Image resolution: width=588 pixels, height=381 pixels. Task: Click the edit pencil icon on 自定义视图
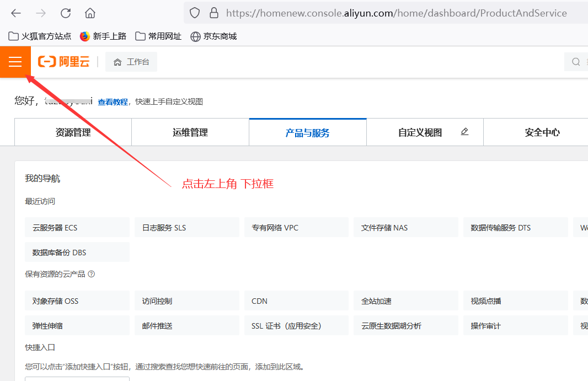(464, 132)
